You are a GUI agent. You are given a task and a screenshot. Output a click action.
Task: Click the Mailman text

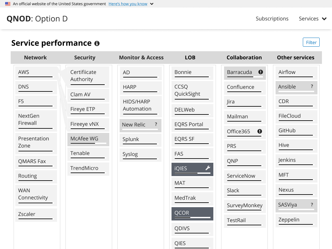point(237,116)
